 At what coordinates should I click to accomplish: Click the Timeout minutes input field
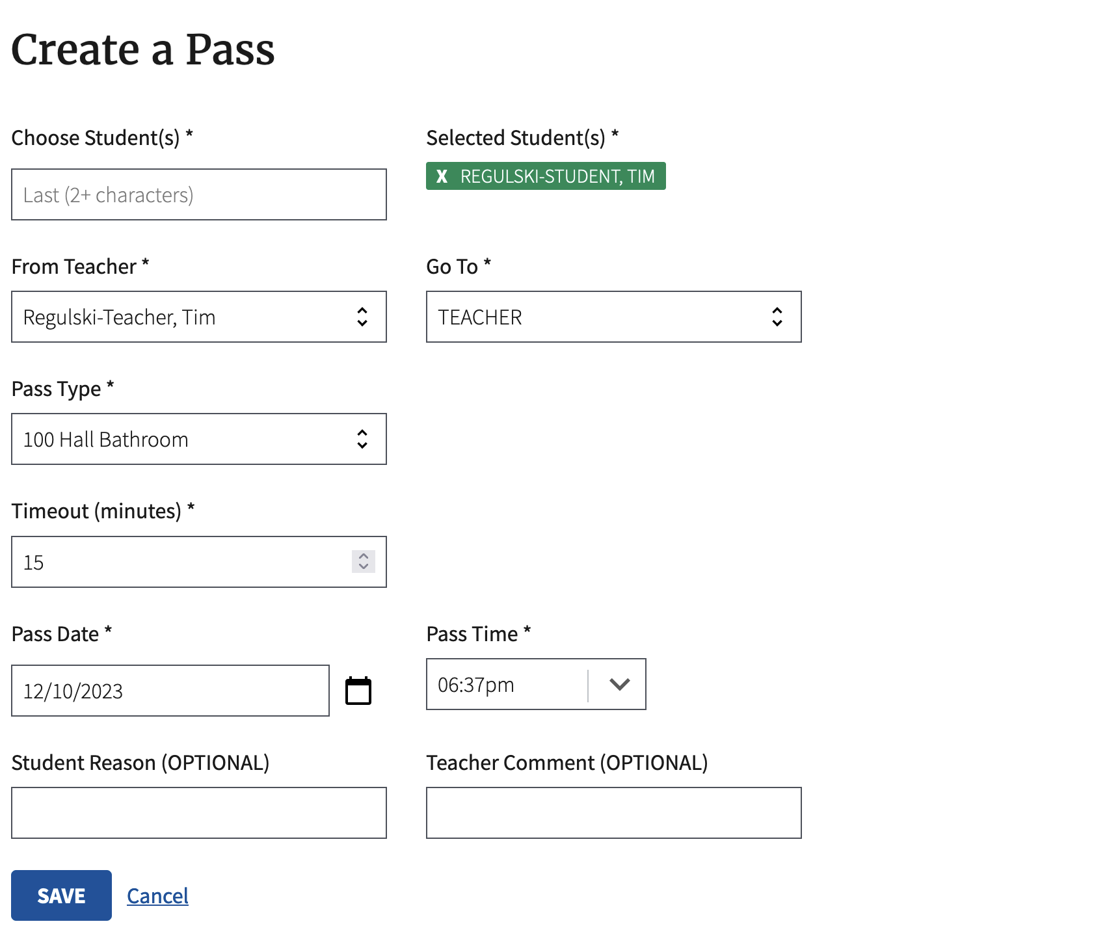click(x=199, y=562)
